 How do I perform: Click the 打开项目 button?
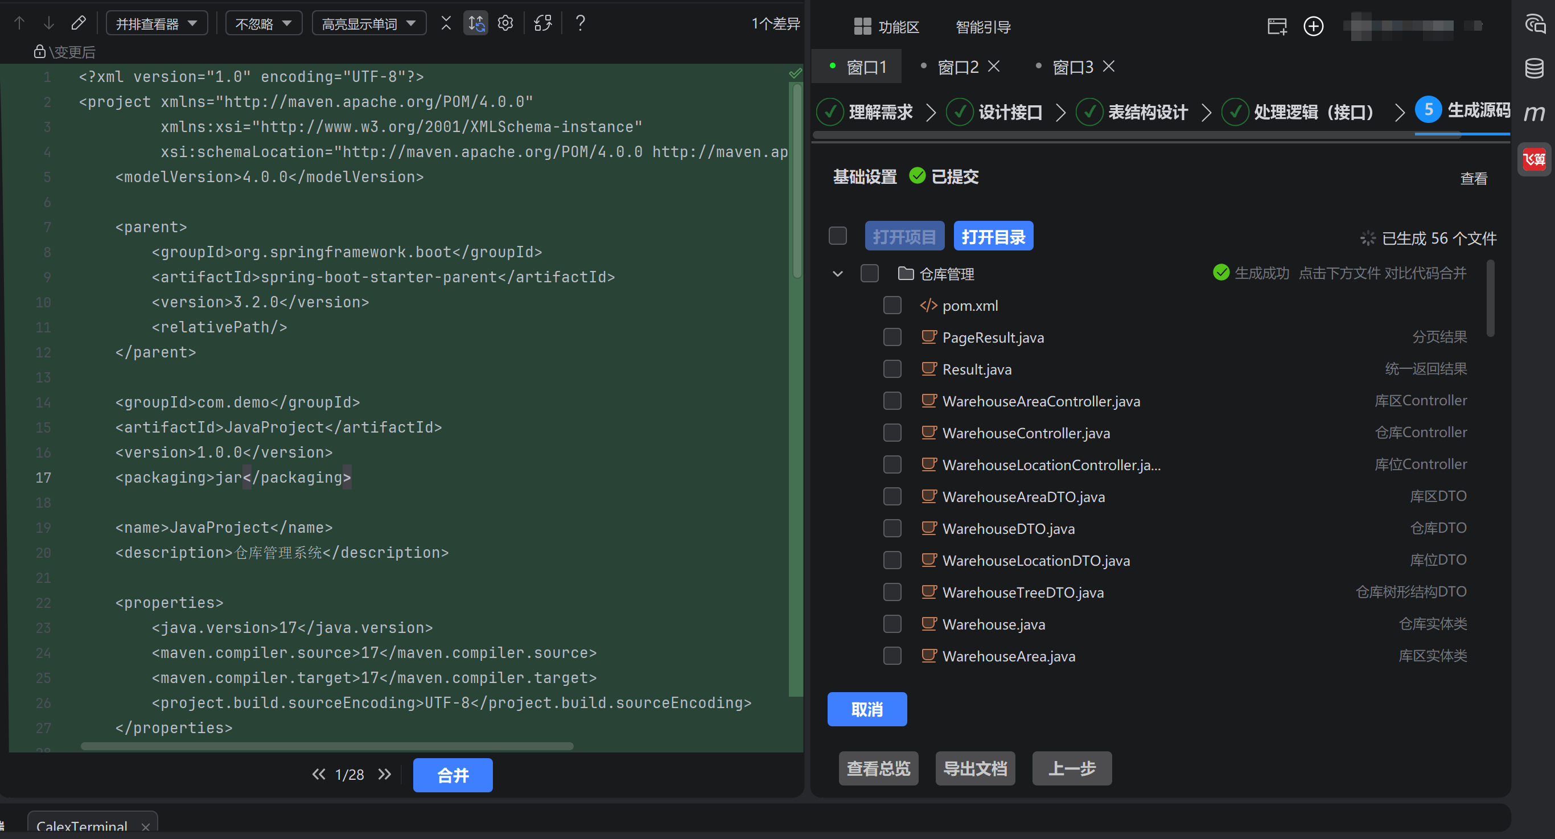[x=904, y=236]
